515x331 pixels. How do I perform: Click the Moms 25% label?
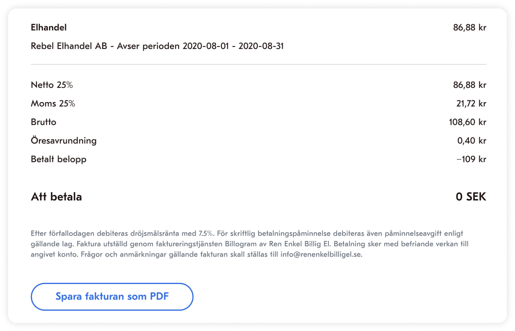(53, 104)
